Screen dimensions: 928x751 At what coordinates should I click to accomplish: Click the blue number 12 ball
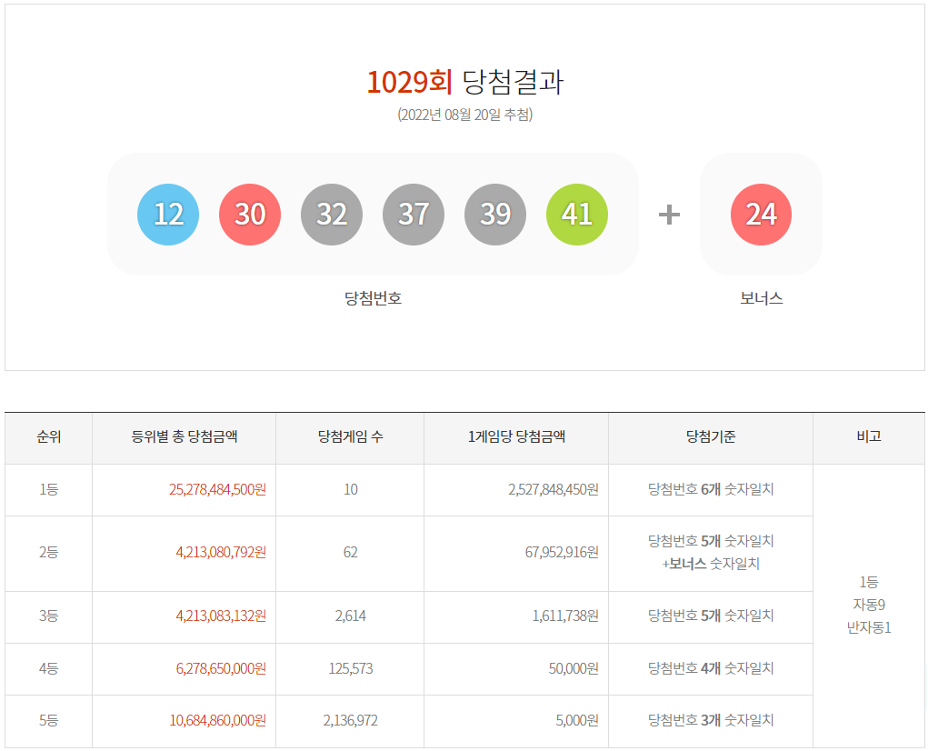click(168, 215)
